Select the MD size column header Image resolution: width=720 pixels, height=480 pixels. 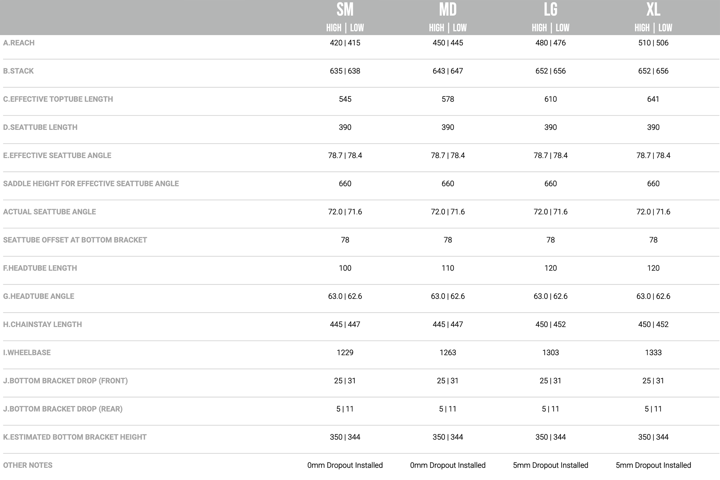447,10
